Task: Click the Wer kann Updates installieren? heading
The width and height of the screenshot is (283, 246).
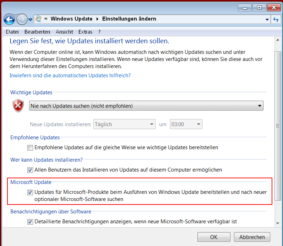Action: (47, 160)
